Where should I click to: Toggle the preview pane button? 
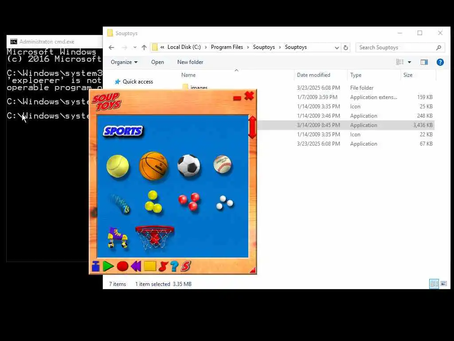point(424,62)
